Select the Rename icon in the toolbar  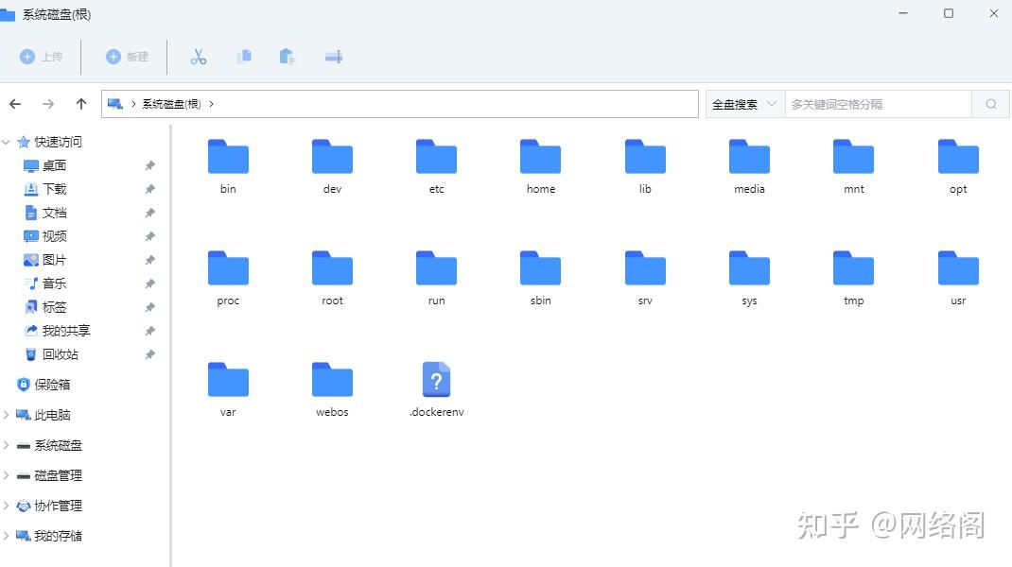[332, 57]
